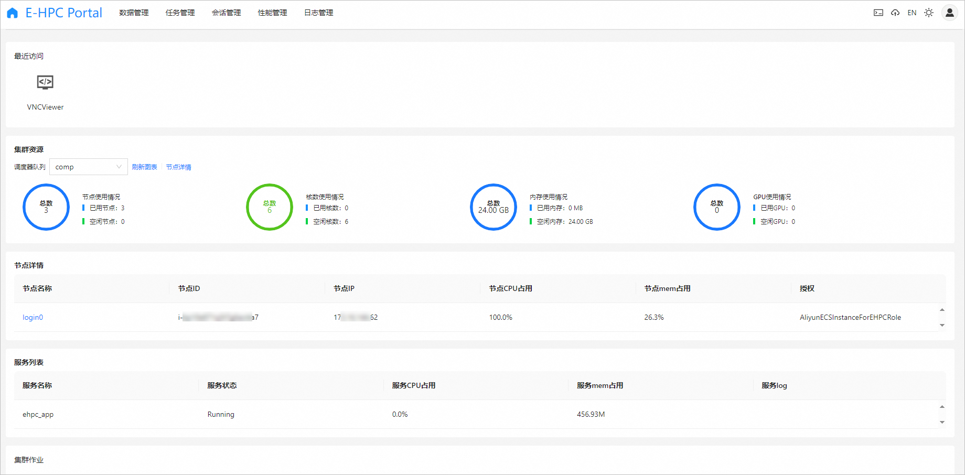Open the 数据管理 menu

point(134,13)
